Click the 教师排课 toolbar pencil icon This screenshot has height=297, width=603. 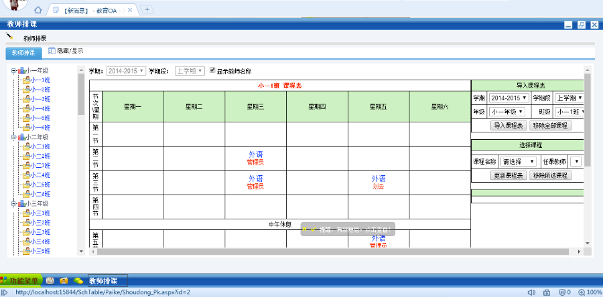coord(9,36)
